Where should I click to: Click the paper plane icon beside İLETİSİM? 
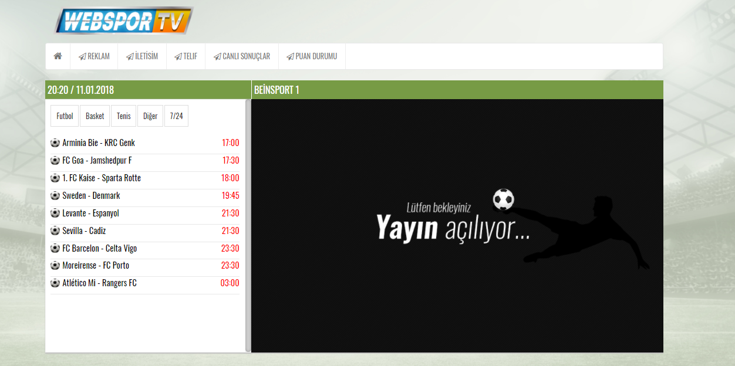pos(130,57)
